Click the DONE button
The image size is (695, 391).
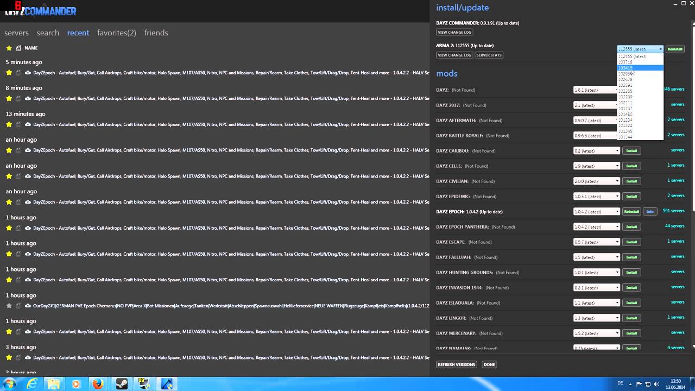click(489, 364)
